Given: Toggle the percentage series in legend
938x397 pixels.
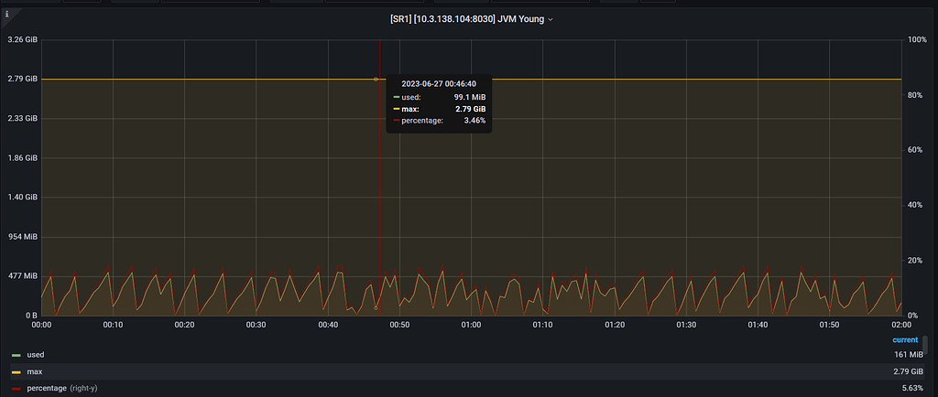Looking at the screenshot, I should (x=46, y=389).
